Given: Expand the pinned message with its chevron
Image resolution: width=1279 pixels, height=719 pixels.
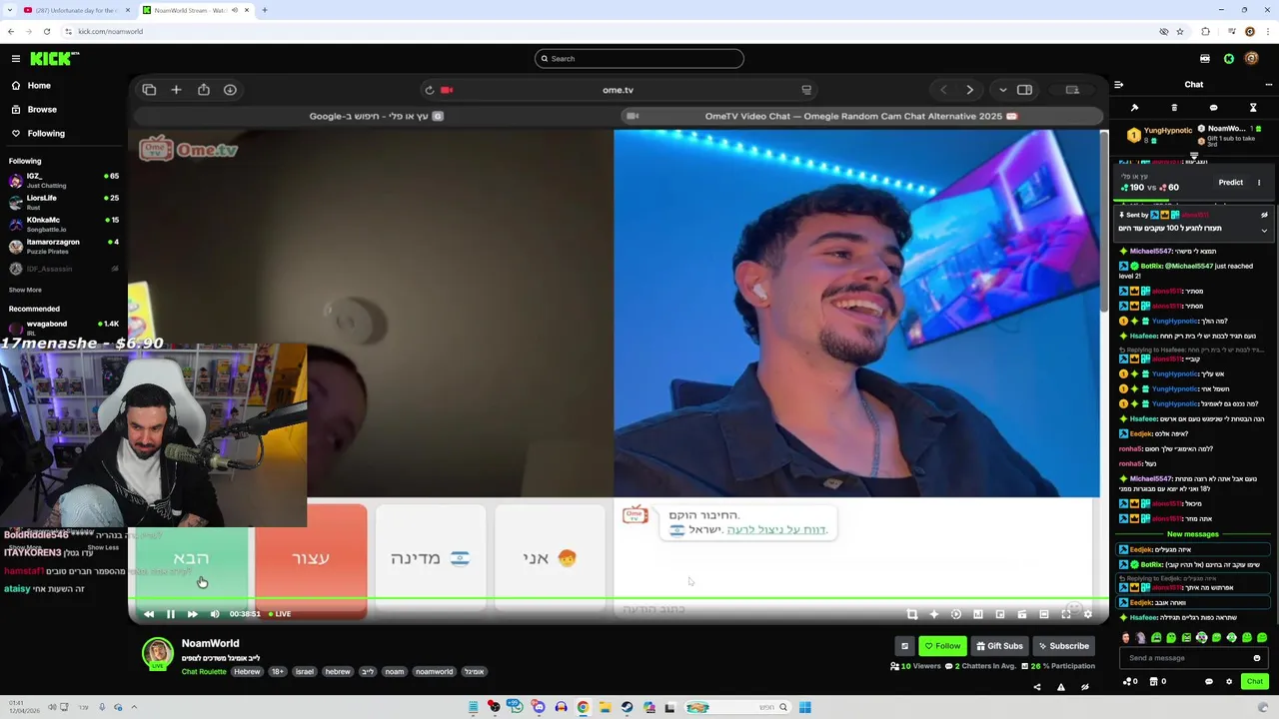Looking at the screenshot, I should [1264, 231].
